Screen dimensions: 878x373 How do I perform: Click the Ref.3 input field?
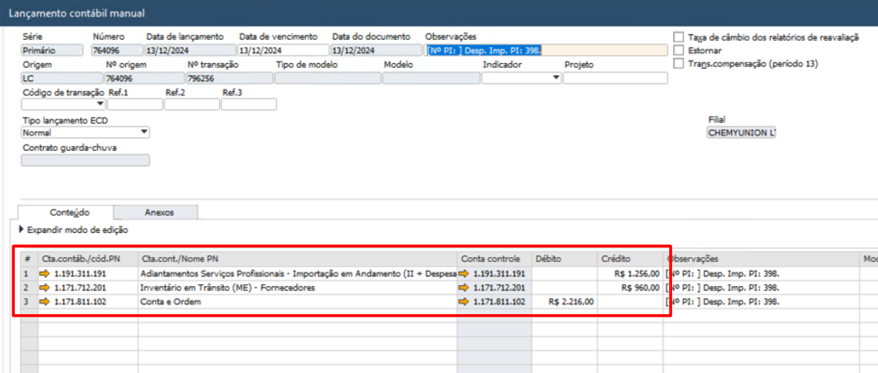(x=249, y=104)
